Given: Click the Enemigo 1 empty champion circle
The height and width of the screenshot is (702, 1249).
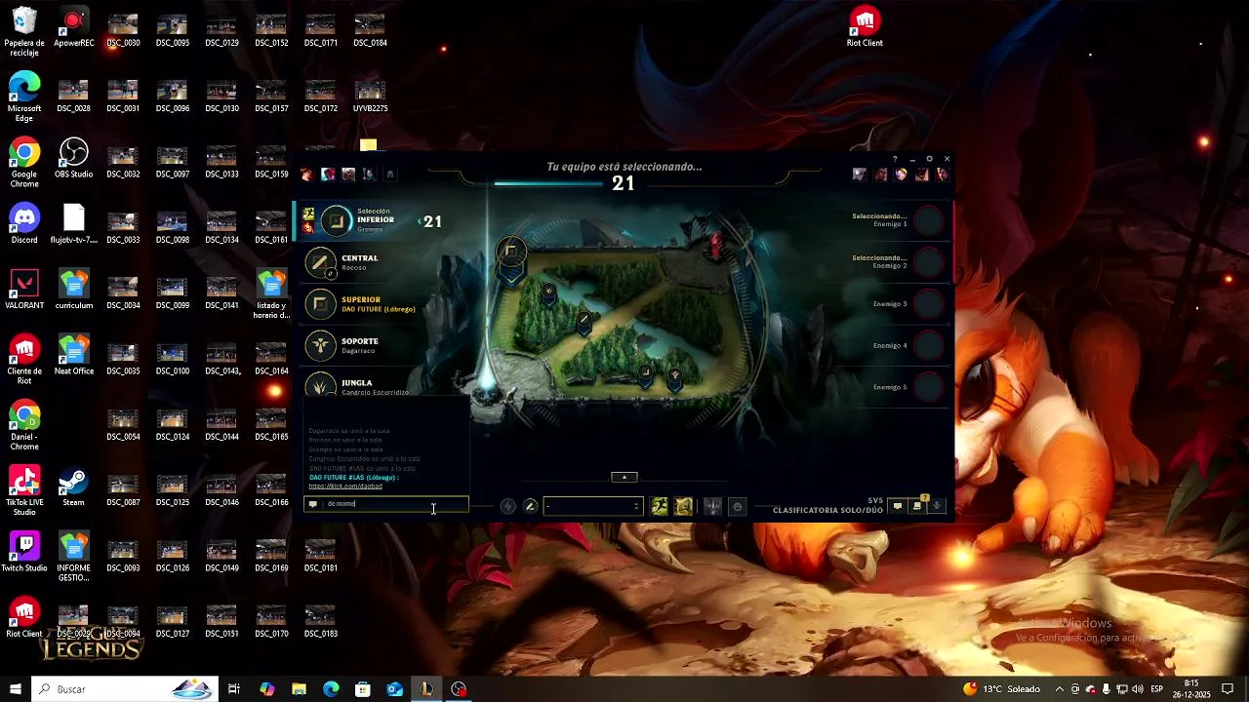Looking at the screenshot, I should [929, 220].
